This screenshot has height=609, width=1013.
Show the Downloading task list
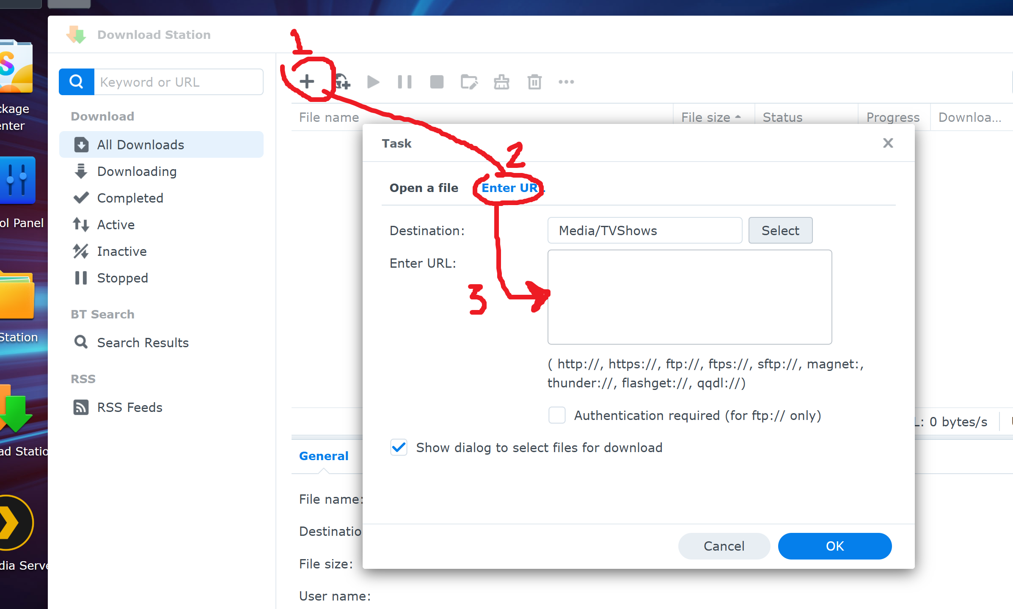coord(161,171)
